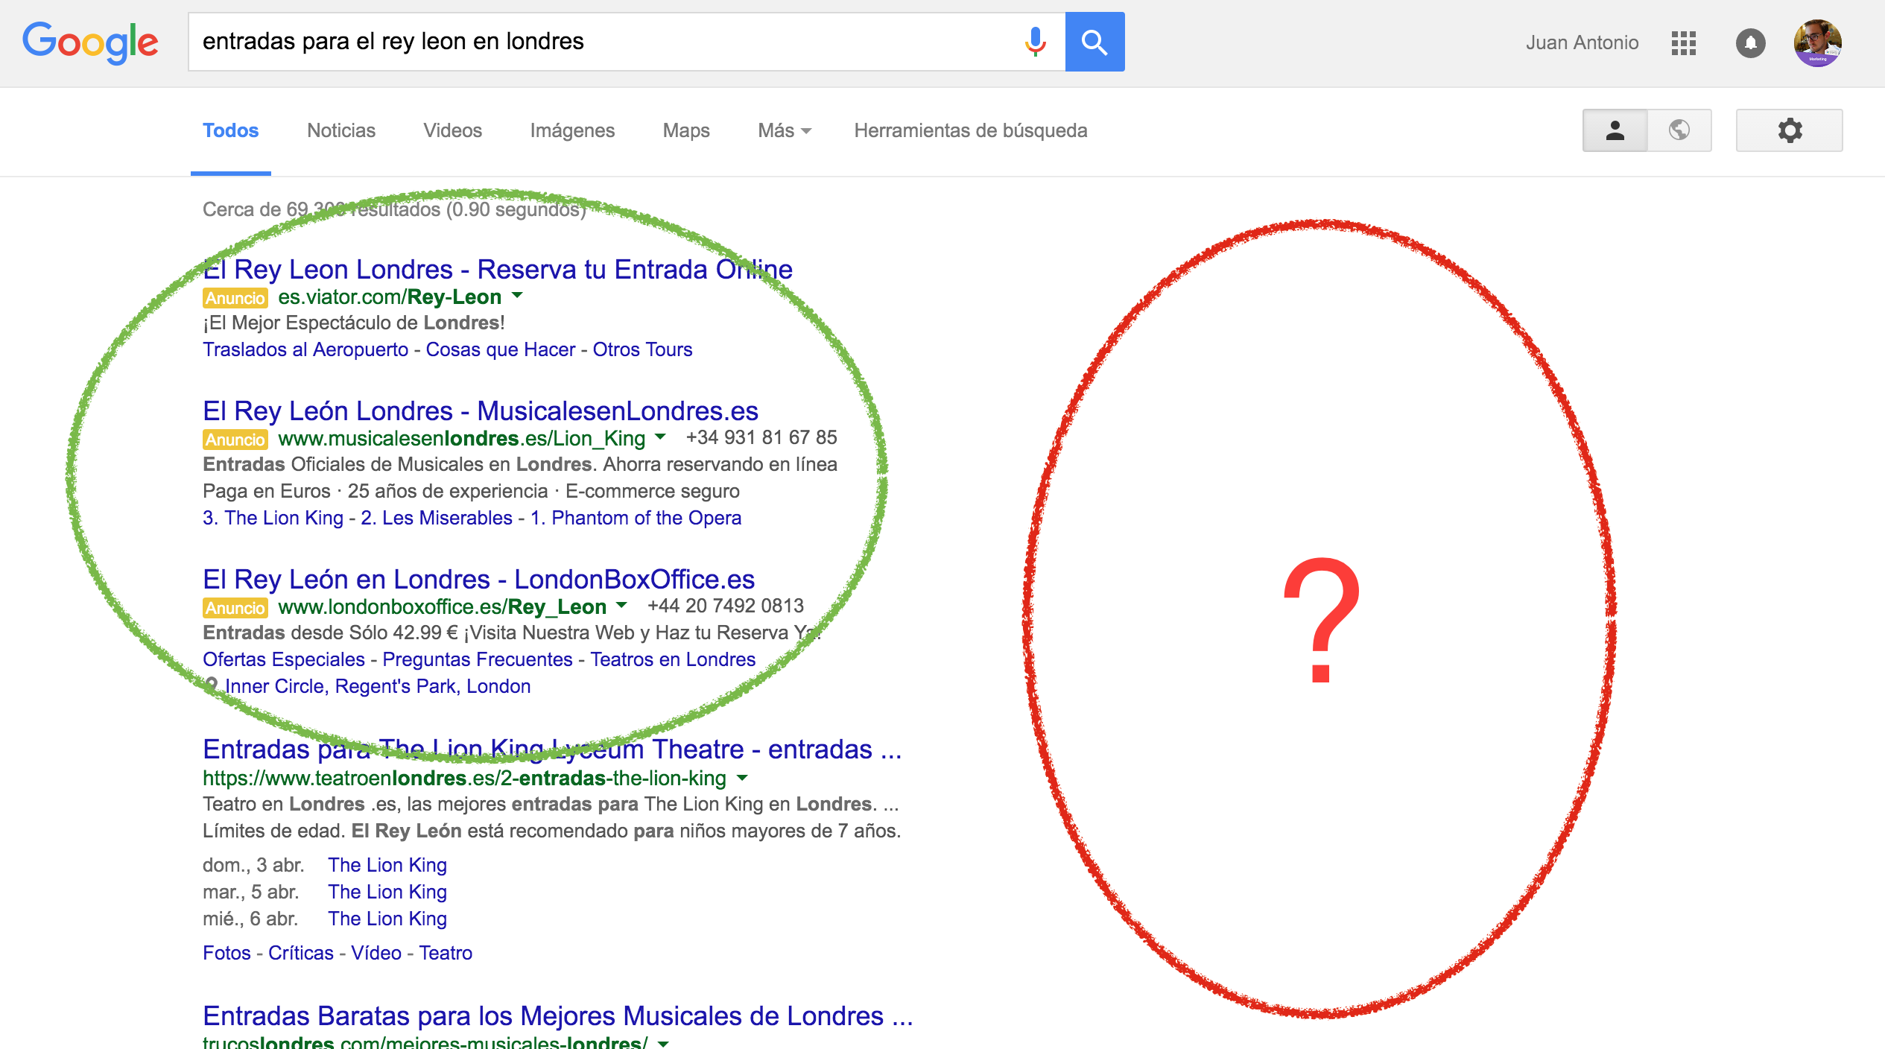Image resolution: width=1885 pixels, height=1049 pixels.
Task: Open the 3. The Lion King sitelink
Action: click(273, 518)
